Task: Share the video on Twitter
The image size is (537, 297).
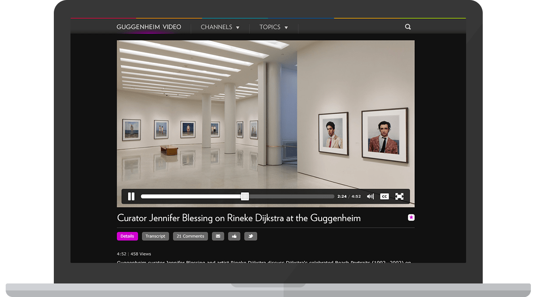Action: pyautogui.click(x=251, y=236)
